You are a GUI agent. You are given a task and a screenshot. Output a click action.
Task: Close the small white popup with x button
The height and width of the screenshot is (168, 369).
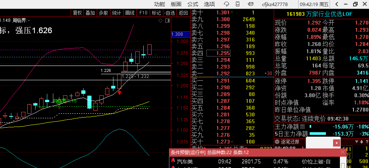coord(336,143)
